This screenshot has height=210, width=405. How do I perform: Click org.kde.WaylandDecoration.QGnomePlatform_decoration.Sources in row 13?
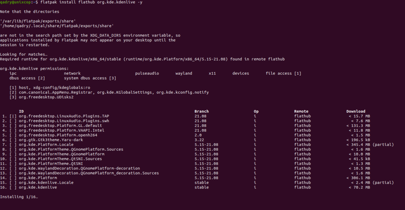[89, 173]
